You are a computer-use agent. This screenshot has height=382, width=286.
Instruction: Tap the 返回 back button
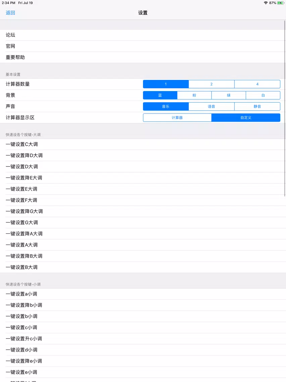(10, 13)
